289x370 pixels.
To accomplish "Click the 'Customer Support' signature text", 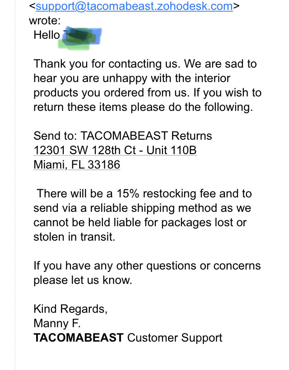I will (x=175, y=338).
